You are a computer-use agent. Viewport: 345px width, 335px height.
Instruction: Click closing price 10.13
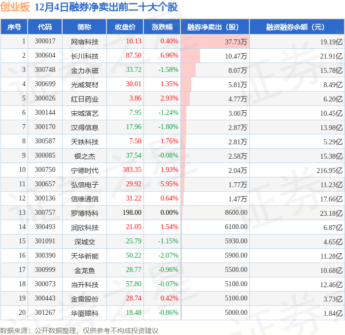point(134,41)
